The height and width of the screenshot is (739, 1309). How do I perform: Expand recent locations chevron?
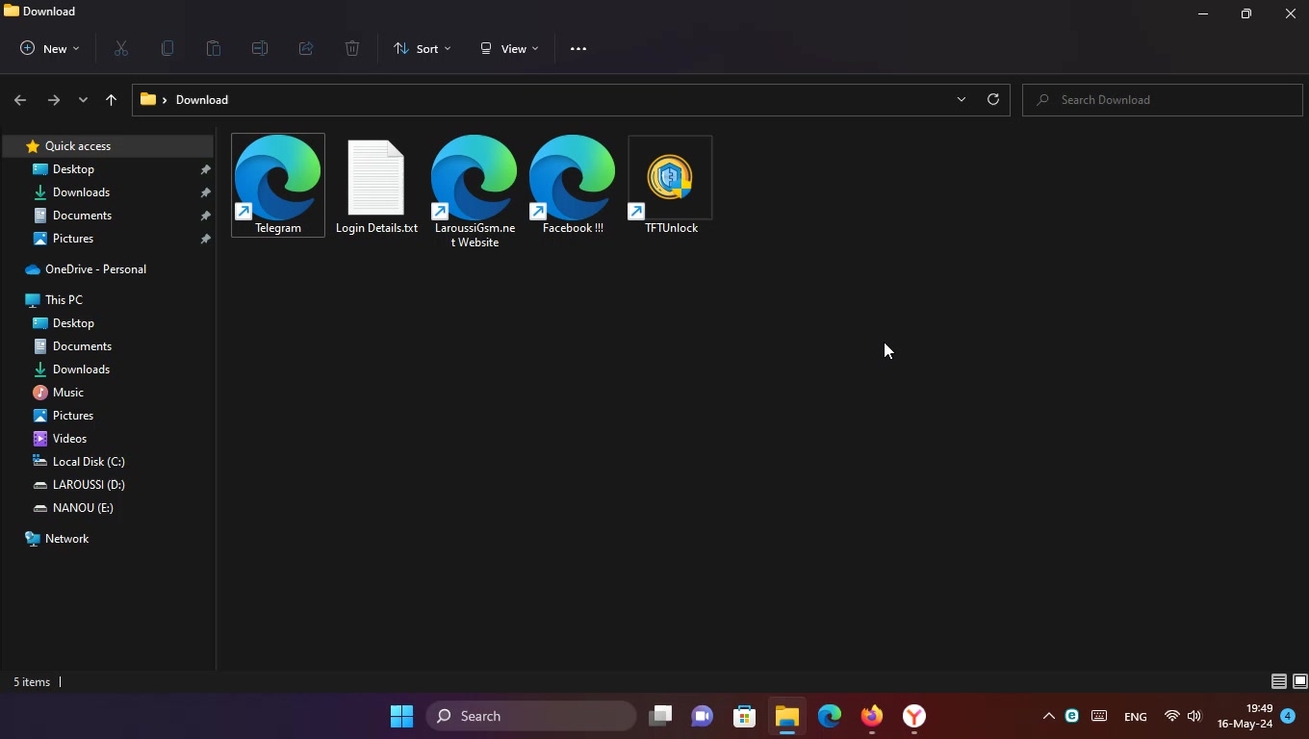point(83,100)
